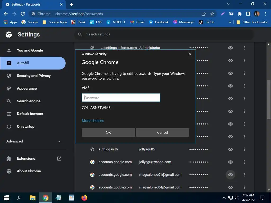Reveal the magsalonso01@gmail.com password

231,175
